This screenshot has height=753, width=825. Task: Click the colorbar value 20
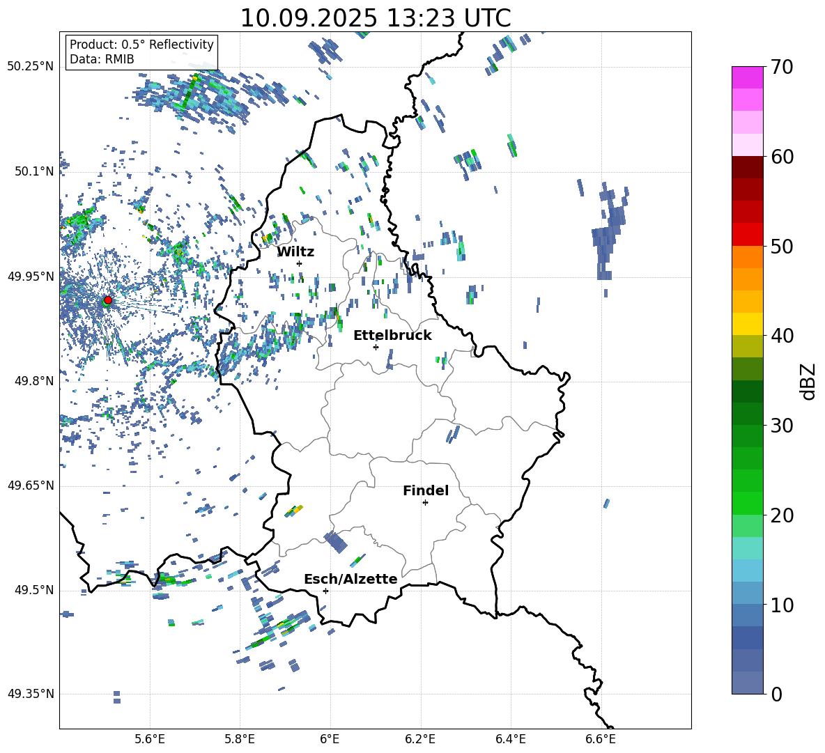click(782, 515)
